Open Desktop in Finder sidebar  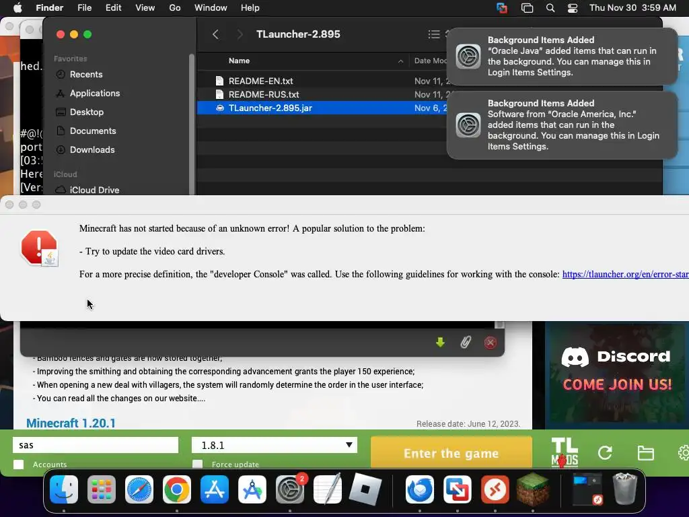87,112
